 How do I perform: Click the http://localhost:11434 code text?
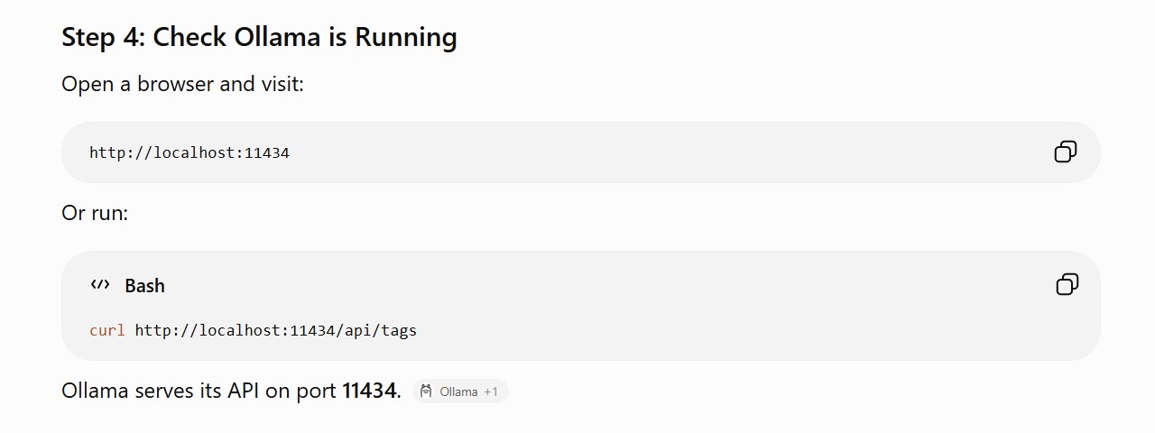(x=189, y=152)
